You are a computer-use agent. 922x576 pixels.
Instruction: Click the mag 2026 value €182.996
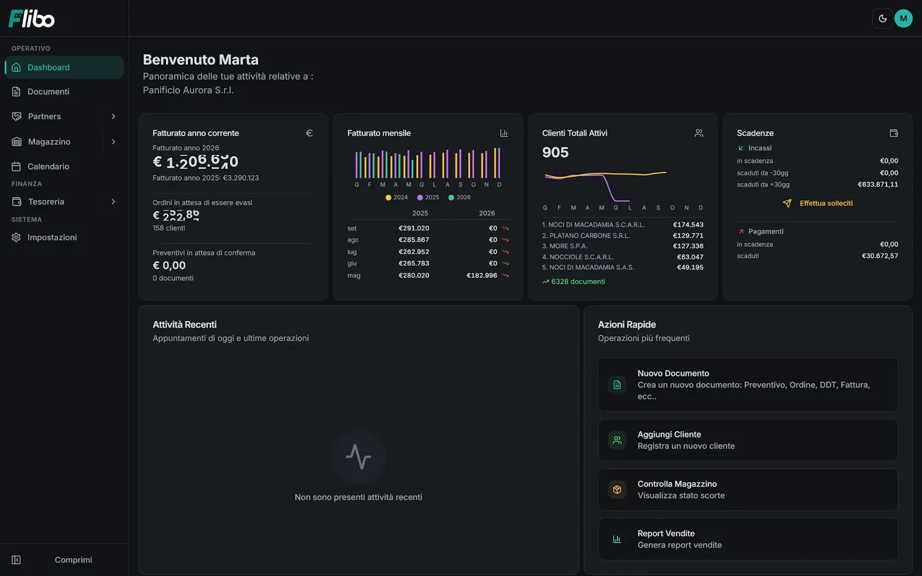coord(482,275)
